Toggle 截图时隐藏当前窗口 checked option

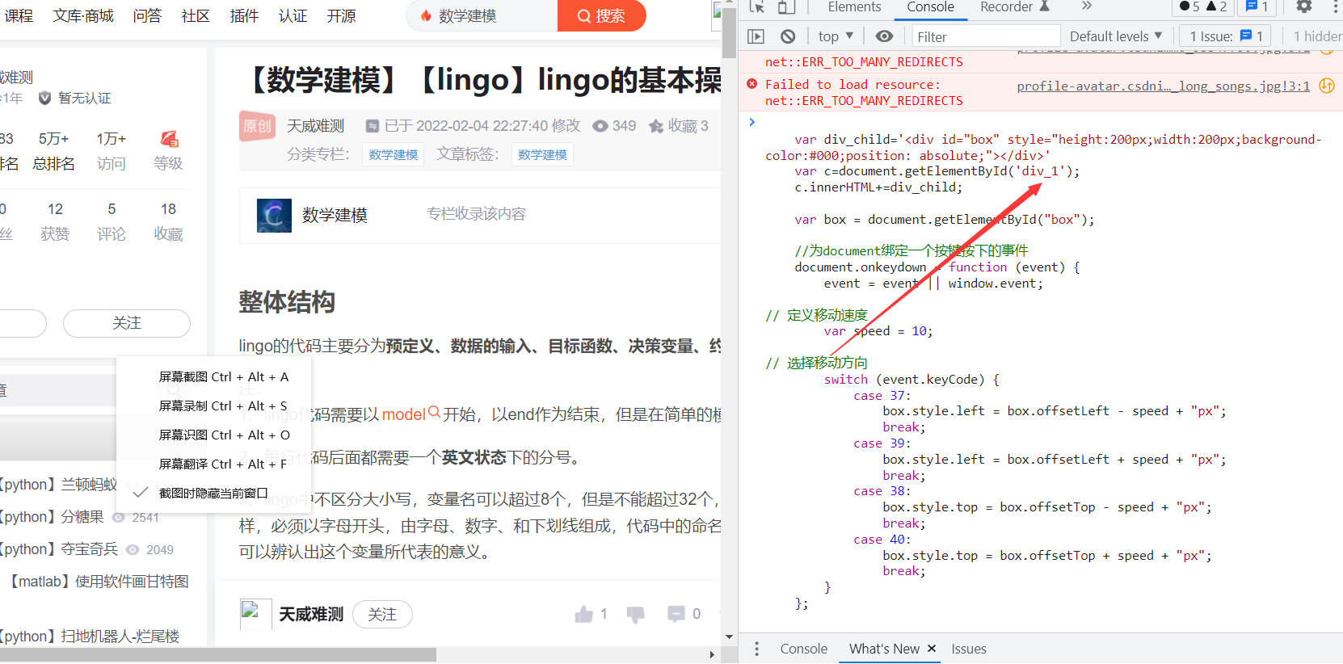point(214,493)
